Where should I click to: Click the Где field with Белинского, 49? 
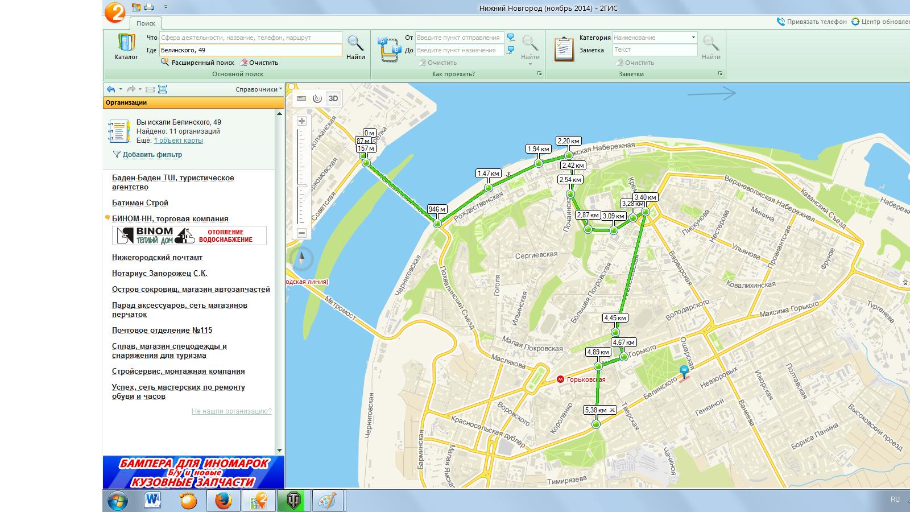pos(250,50)
